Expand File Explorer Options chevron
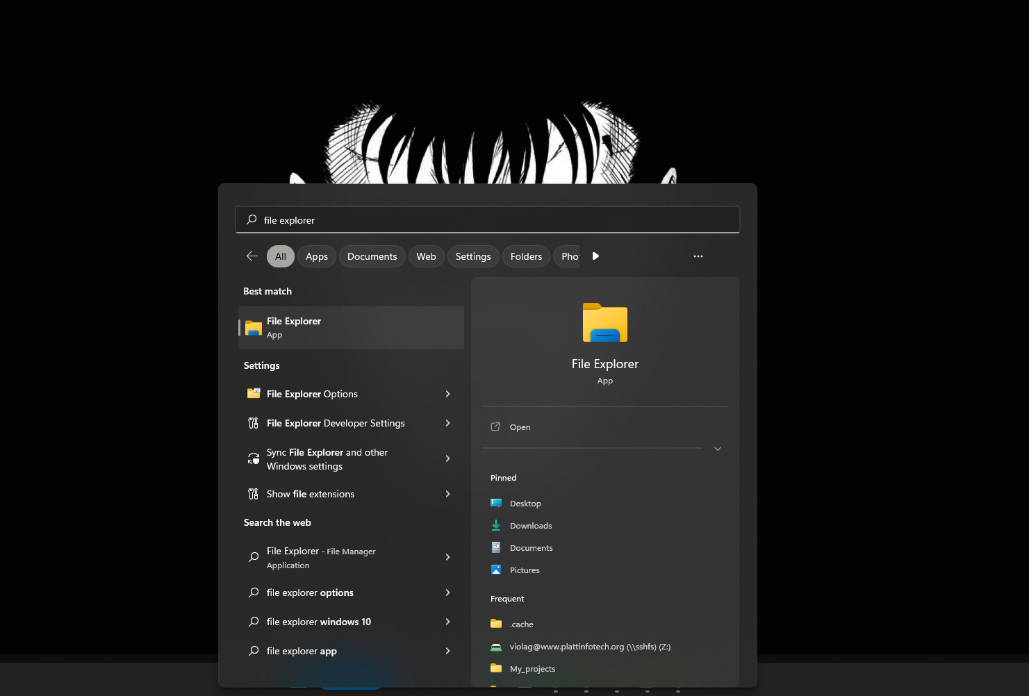The height and width of the screenshot is (696, 1029). 447,394
